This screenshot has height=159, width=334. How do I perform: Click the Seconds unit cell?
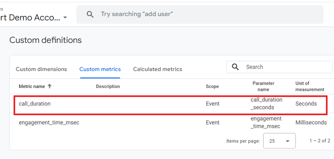tap(306, 103)
